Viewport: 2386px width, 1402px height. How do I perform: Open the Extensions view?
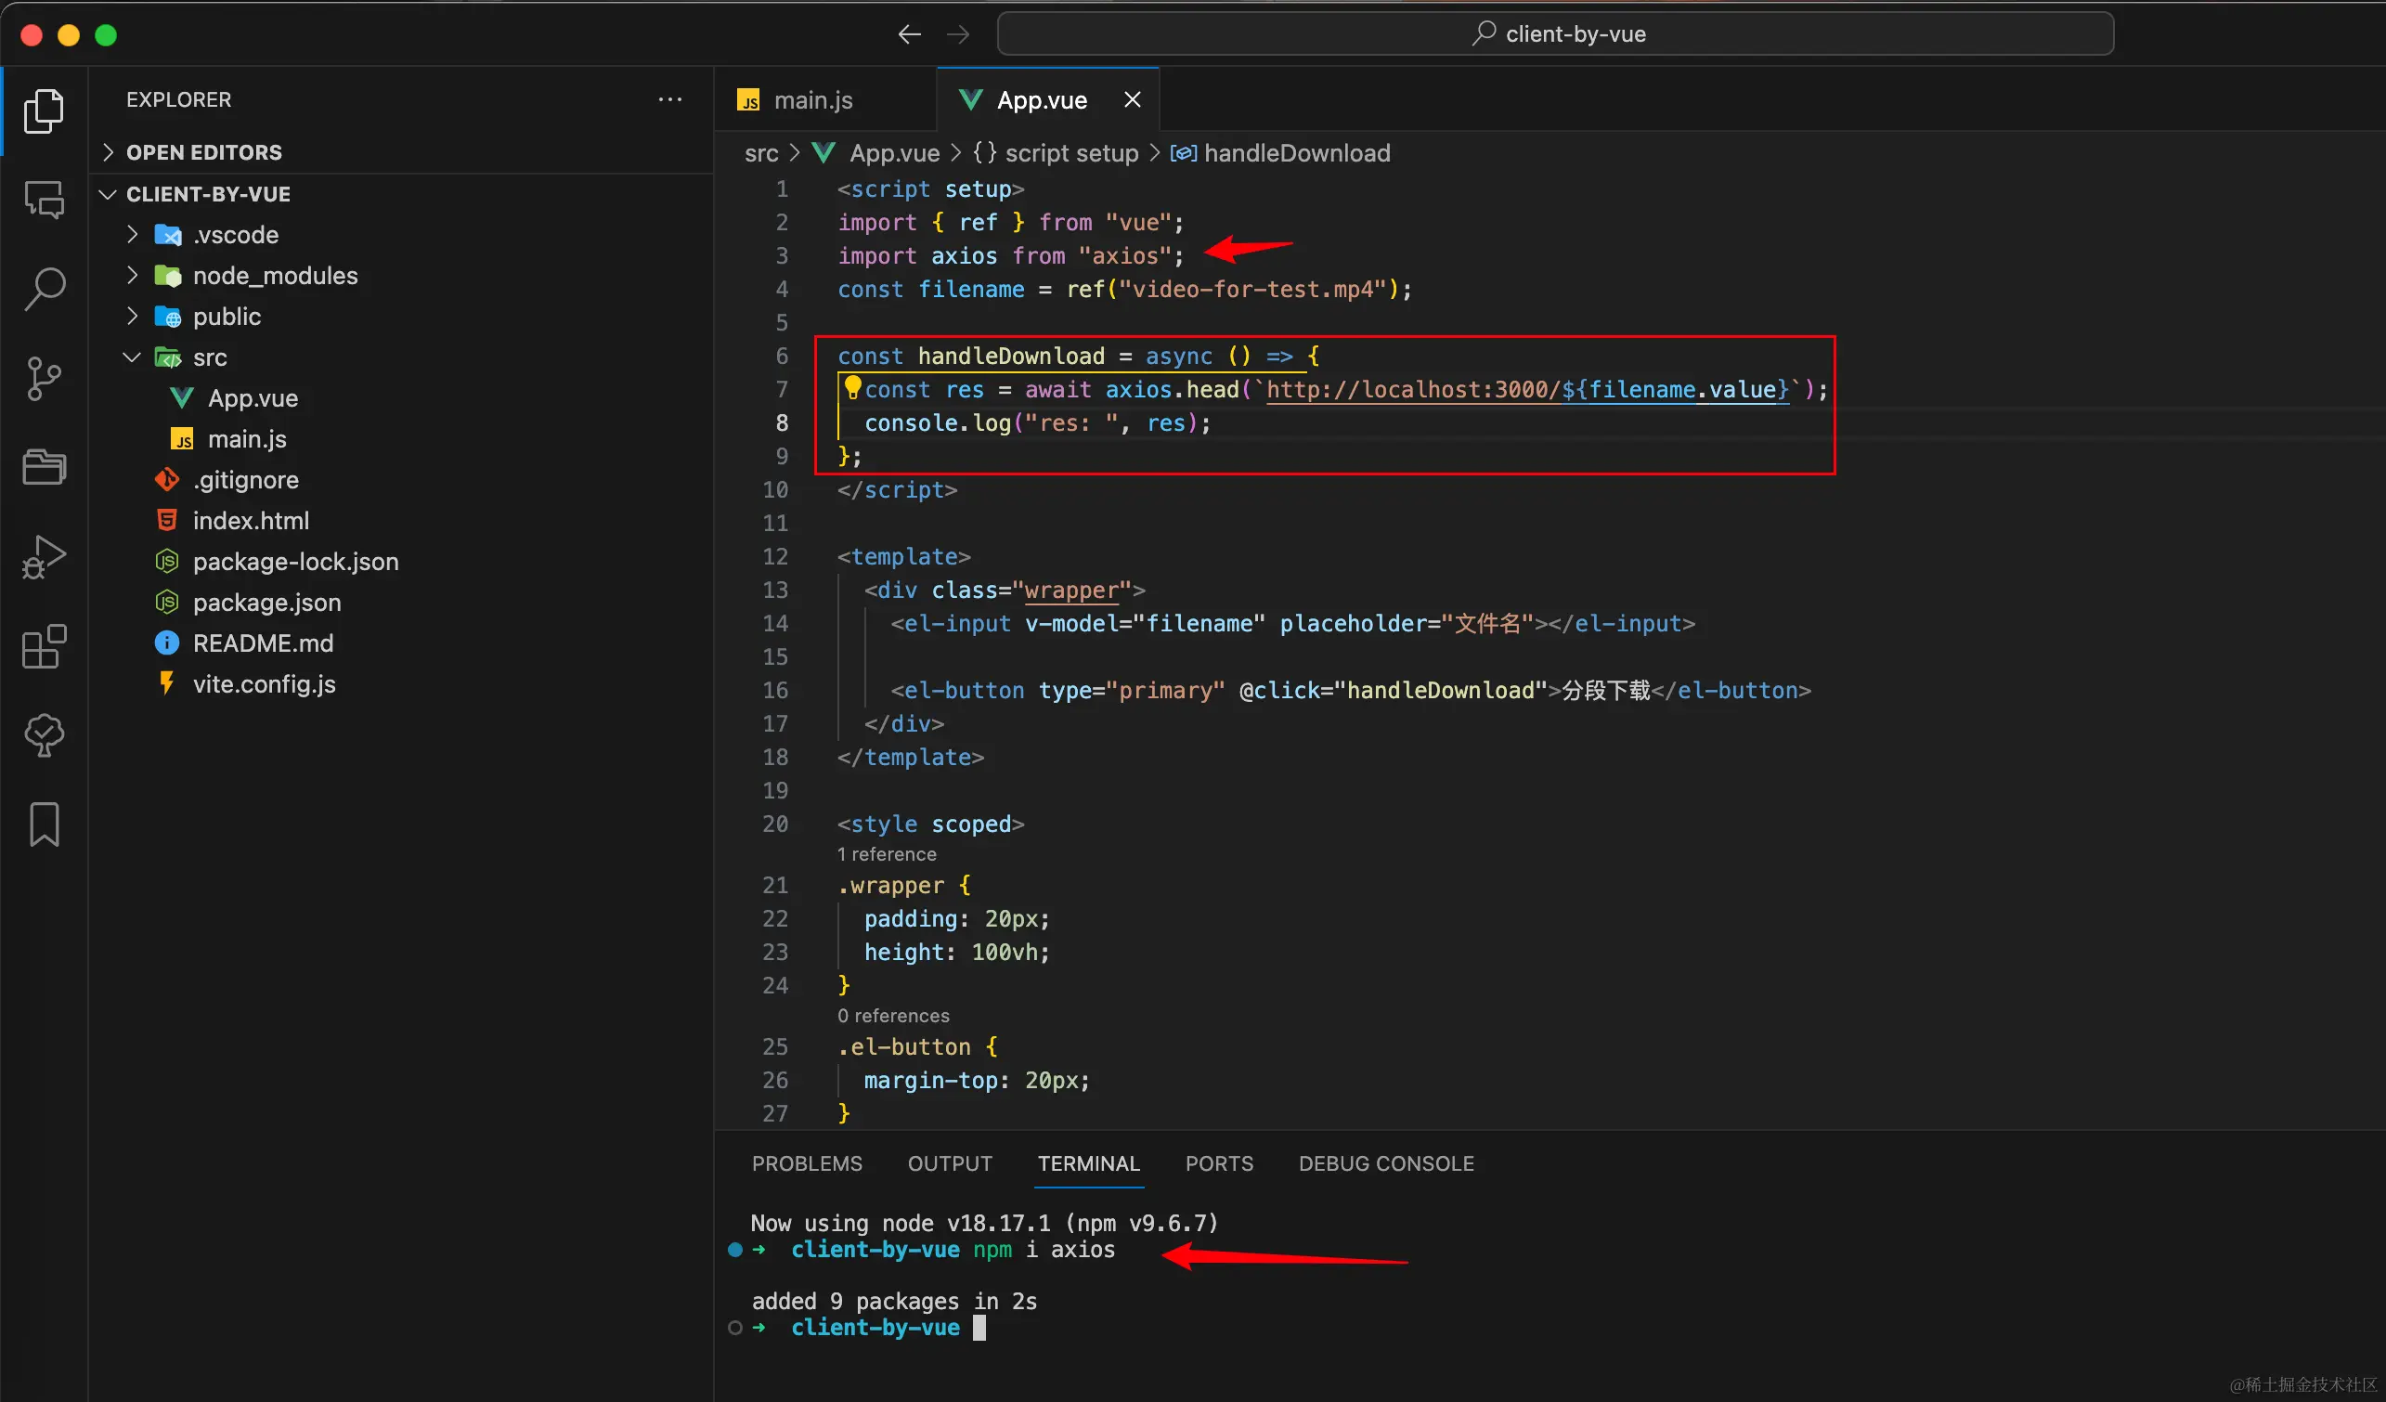click(x=44, y=645)
